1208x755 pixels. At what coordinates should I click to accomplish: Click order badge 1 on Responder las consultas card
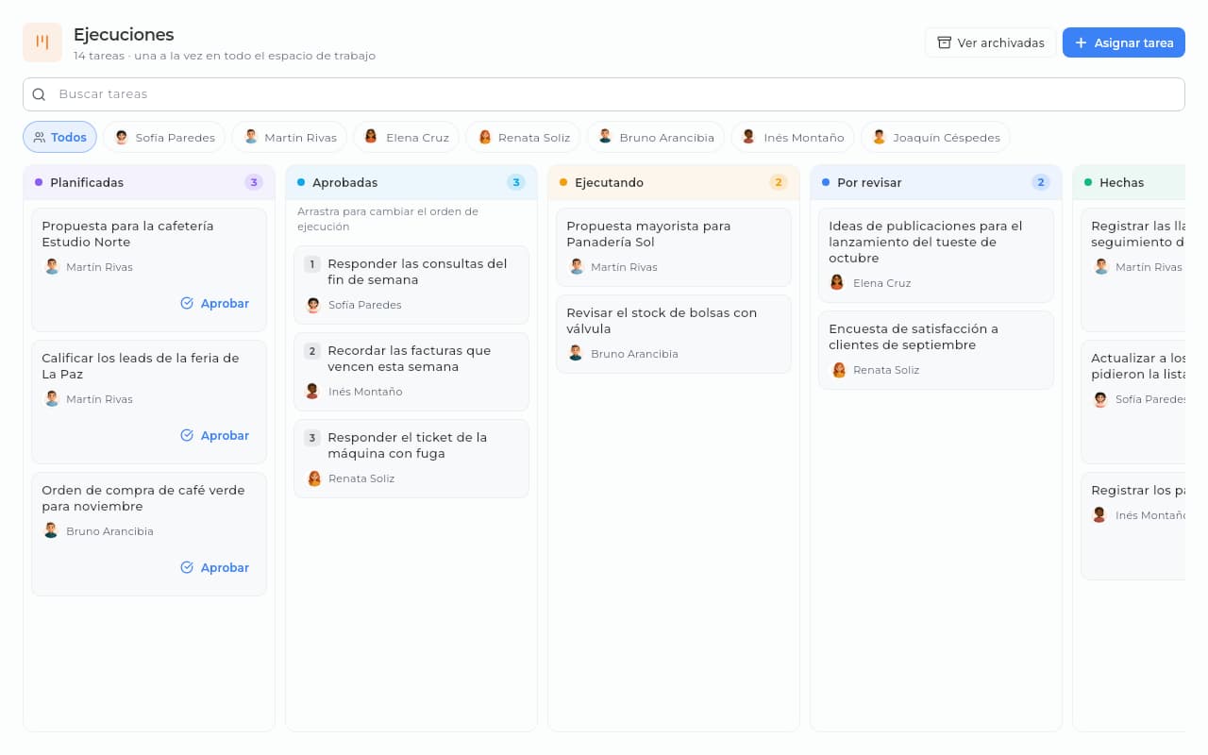[x=312, y=264]
